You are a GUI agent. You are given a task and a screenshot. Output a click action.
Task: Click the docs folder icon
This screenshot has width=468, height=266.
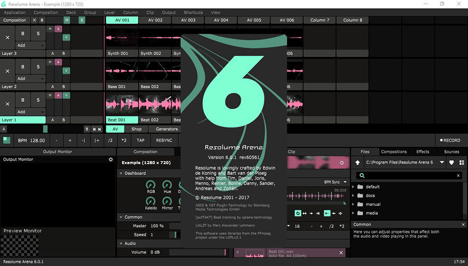[360, 196]
